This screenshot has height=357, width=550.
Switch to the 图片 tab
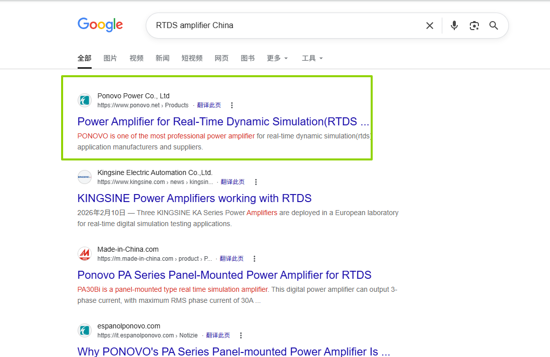tap(110, 58)
